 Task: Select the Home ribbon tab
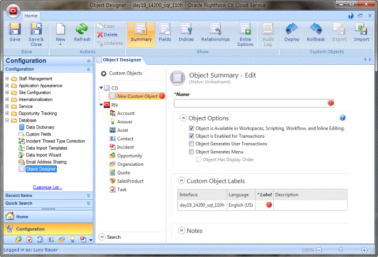tap(30, 16)
